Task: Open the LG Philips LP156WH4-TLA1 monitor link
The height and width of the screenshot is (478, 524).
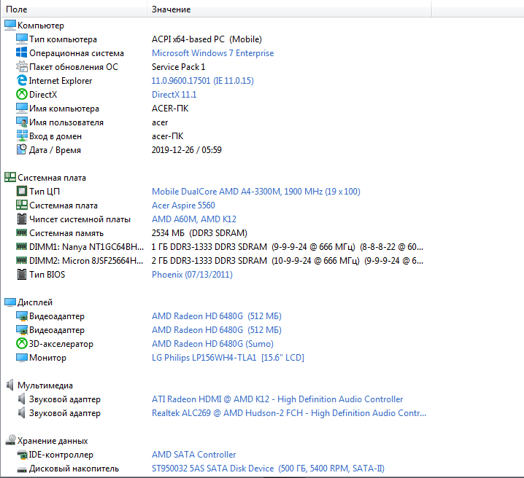Action: 228,358
